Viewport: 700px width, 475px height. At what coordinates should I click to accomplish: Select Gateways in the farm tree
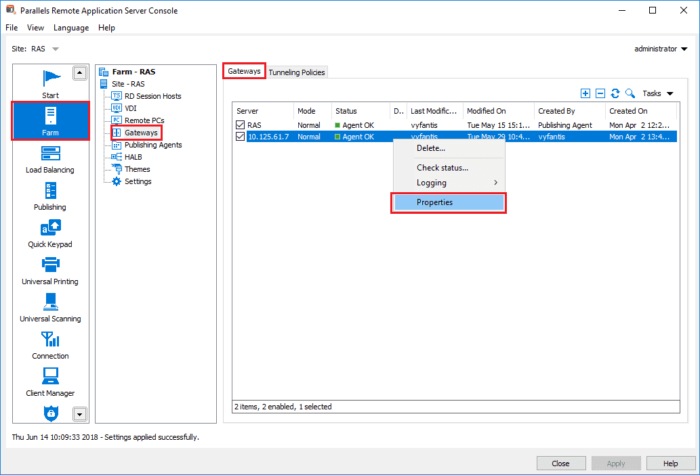(141, 133)
